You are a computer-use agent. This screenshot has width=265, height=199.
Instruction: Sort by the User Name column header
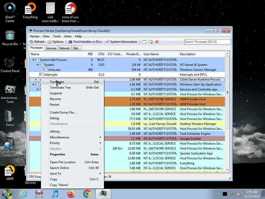point(160,54)
